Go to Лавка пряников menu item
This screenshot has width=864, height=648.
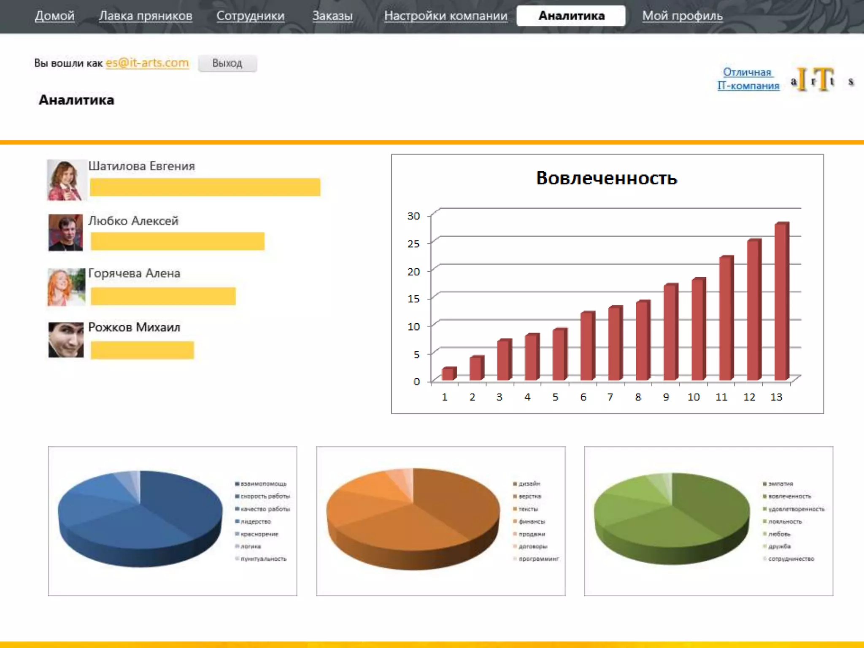[145, 16]
